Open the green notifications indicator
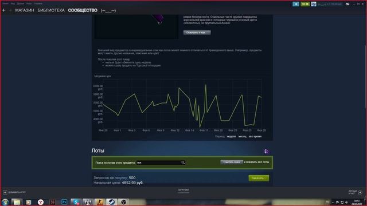 coord(305,4)
